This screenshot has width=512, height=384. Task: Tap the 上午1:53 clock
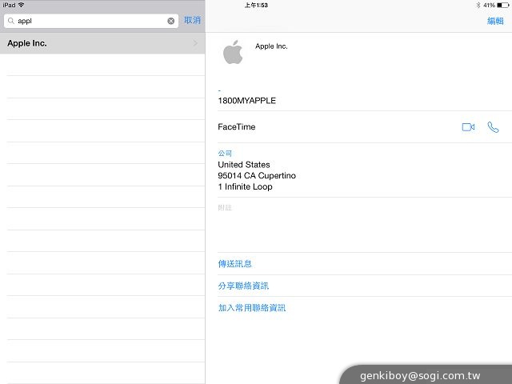pos(256,6)
